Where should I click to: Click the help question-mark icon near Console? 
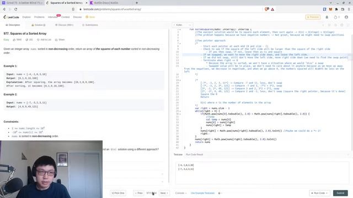(x=220, y=193)
